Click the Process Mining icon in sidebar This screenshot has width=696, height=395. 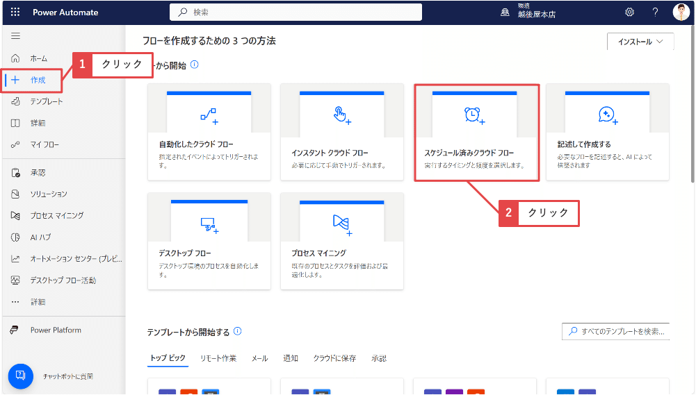click(x=15, y=215)
